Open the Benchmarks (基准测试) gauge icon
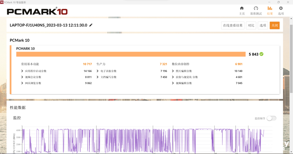293x154 pixels. point(256,8)
